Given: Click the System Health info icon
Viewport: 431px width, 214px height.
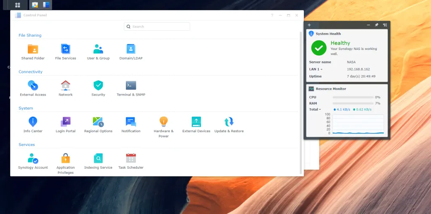Looking at the screenshot, I should point(311,34).
